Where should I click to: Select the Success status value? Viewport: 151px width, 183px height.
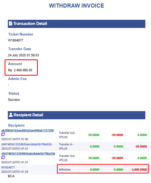click(14, 100)
